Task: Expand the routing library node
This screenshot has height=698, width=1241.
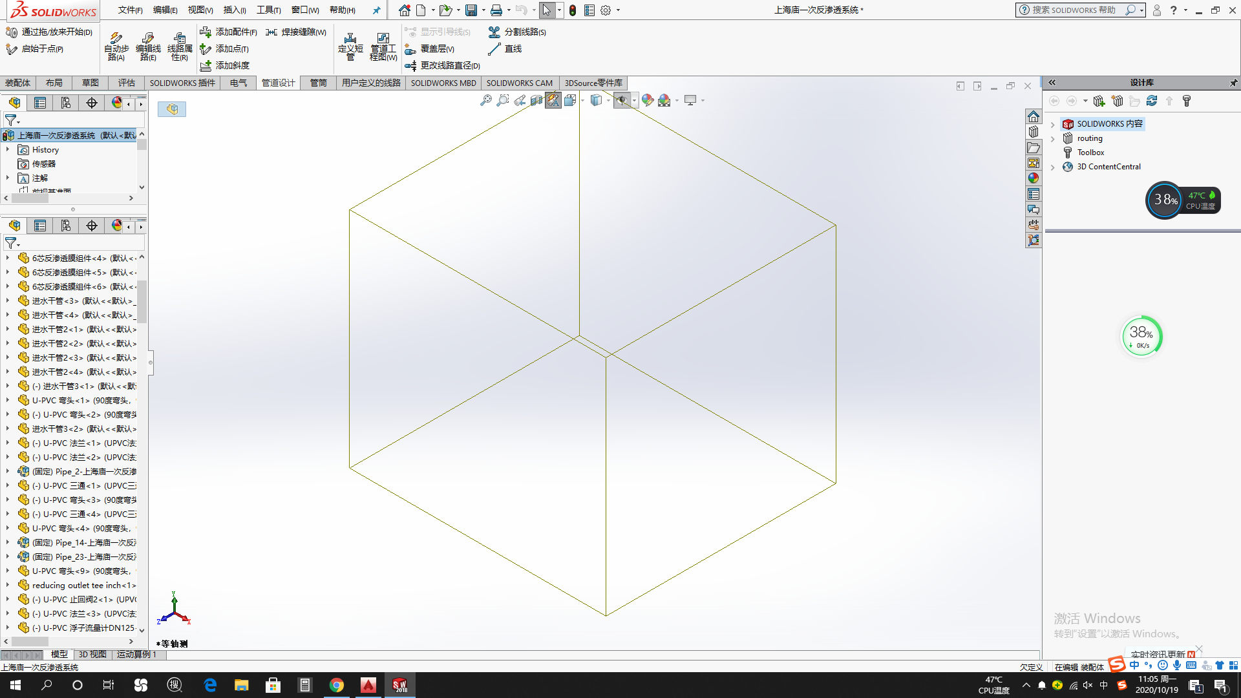Action: coord(1053,138)
